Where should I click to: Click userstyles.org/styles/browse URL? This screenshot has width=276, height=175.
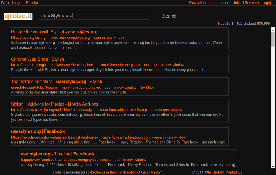click(x=34, y=87)
